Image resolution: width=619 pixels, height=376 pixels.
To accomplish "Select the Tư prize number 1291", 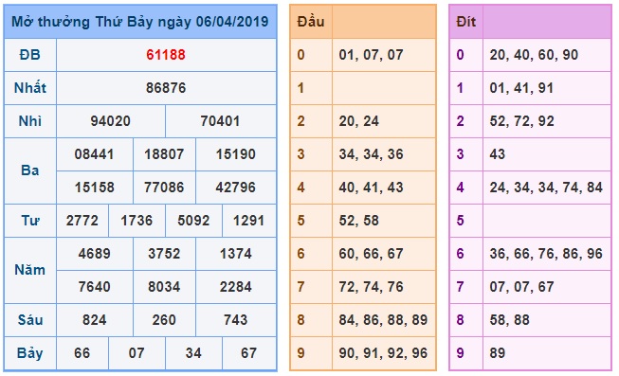I will pos(248,221).
